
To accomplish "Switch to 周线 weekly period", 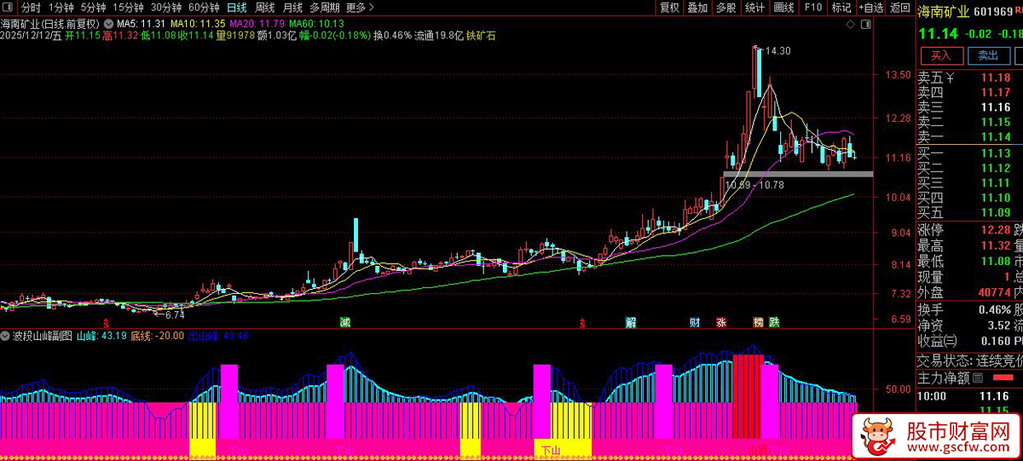I will tap(265, 8).
